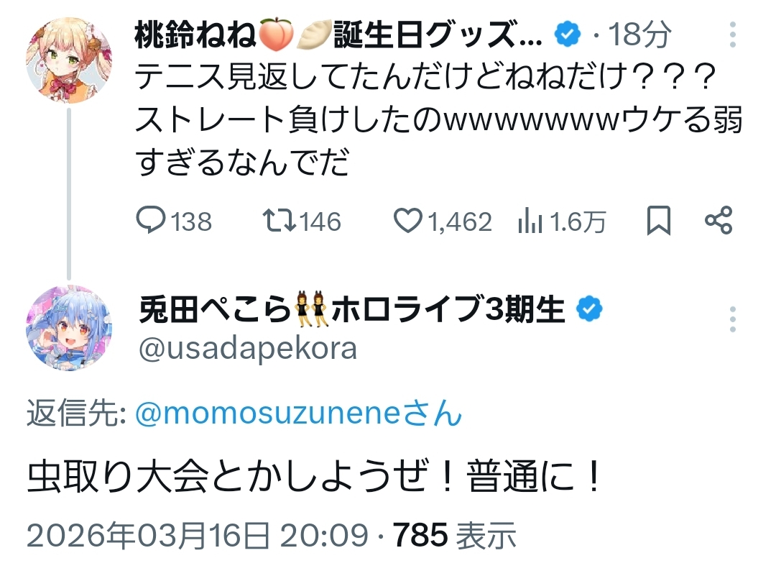Screen dimensions: 776x571
Task: Retweet the tennis tweet with 146 reposts
Action: tap(277, 221)
